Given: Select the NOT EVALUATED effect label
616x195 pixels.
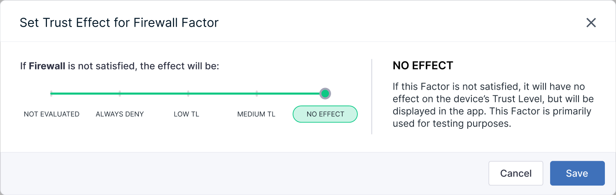Looking at the screenshot, I should click(51, 114).
